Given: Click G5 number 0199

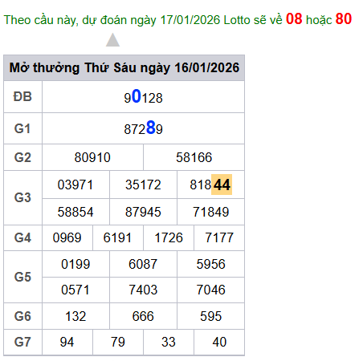Looking at the screenshot, I should (75, 264).
